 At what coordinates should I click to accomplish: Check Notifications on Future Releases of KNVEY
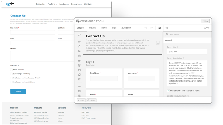click(12, 78)
